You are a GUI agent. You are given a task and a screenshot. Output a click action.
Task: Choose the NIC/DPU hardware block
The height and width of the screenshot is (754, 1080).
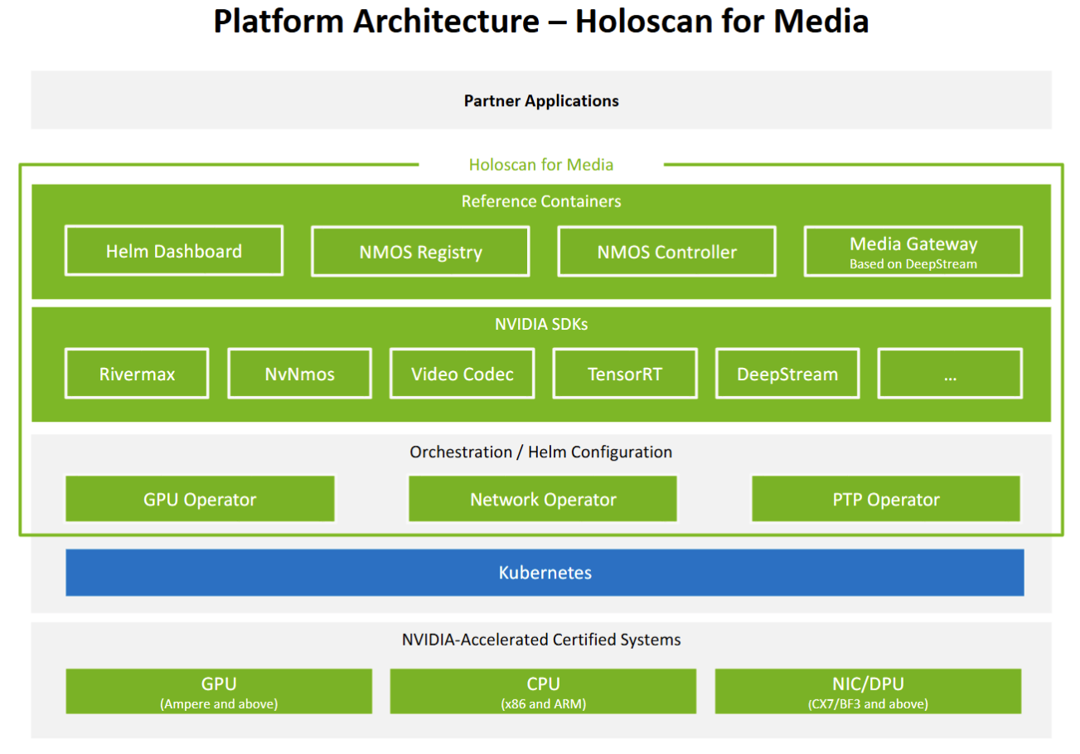[868, 692]
